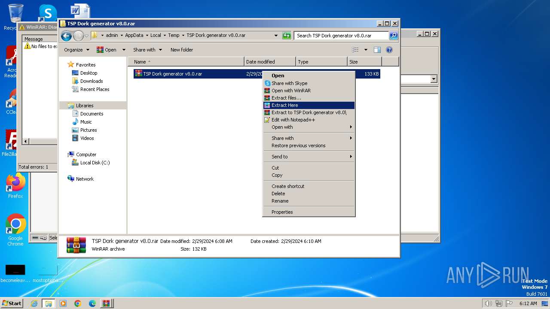Click the Open toolbar button

click(x=107, y=50)
